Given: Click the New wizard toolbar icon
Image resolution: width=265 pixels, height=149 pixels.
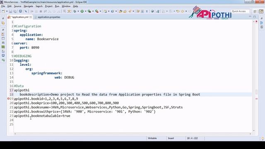Looking at the screenshot, I should [x=3, y=11].
